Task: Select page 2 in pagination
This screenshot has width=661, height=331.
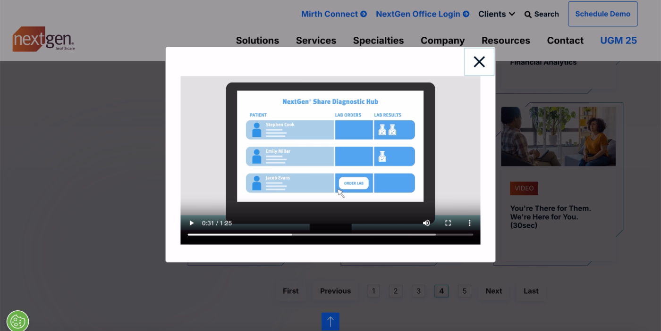Action: (396, 291)
